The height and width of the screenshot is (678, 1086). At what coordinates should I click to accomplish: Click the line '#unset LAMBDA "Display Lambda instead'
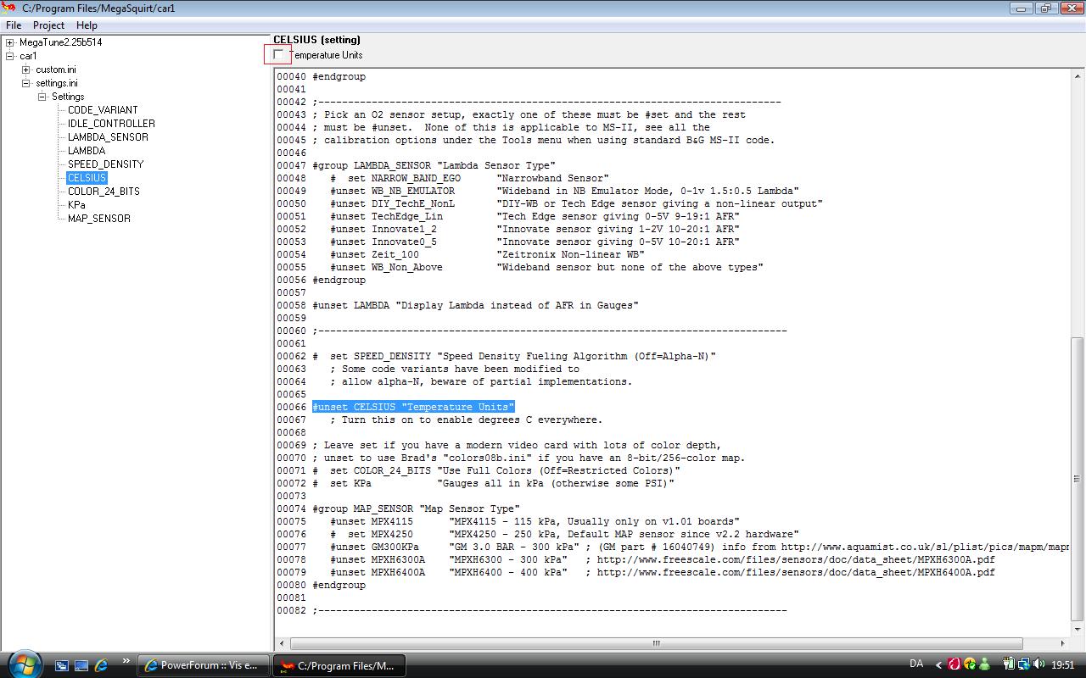tap(475, 305)
